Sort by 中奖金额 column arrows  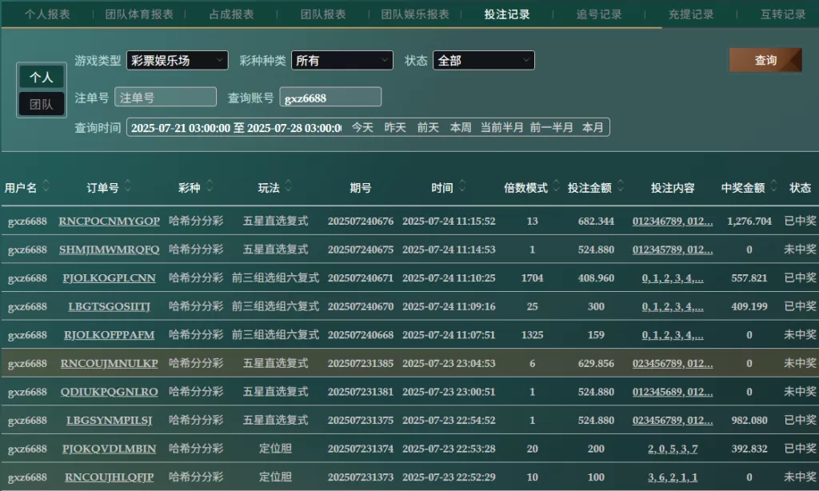773,186
